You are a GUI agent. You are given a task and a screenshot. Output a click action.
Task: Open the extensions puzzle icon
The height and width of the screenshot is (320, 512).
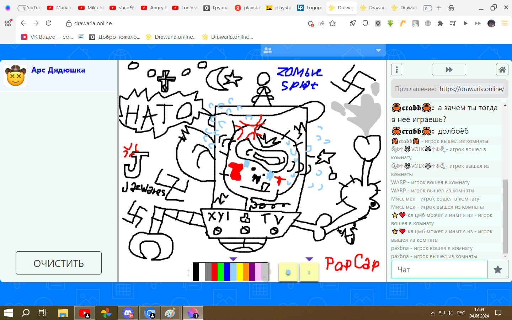point(440,23)
